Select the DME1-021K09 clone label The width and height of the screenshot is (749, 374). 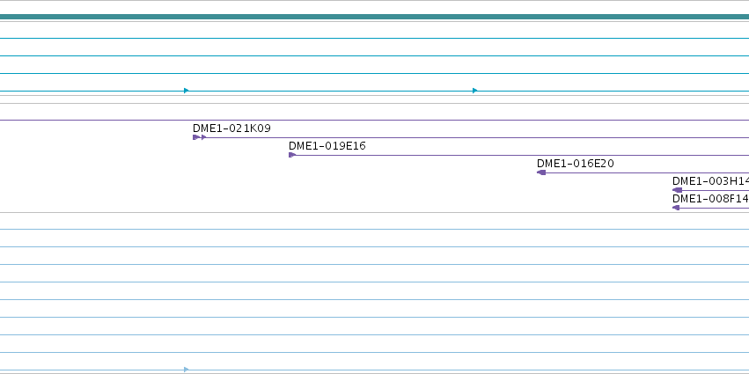(231, 128)
